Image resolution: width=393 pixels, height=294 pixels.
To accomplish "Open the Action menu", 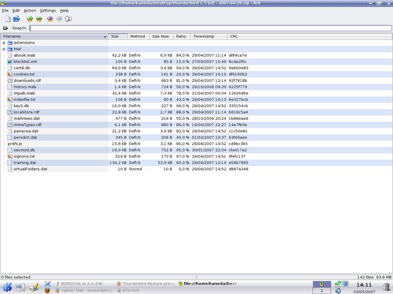I will 30,10.
